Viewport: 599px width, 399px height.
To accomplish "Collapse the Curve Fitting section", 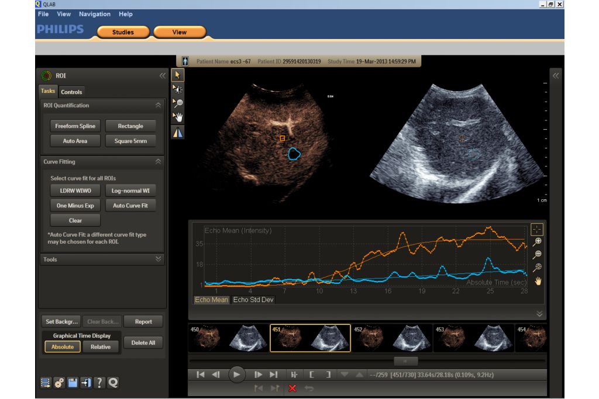I will coord(158,162).
